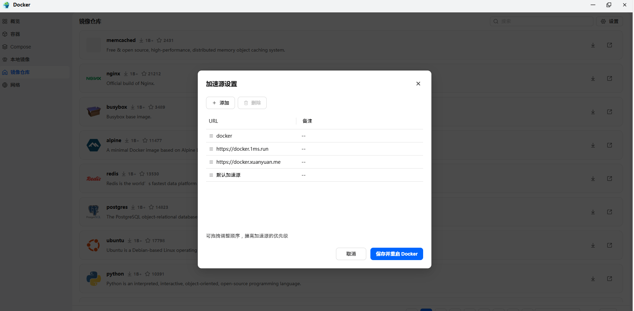Click the 搜索 input field
The image size is (634, 311).
tap(541, 21)
